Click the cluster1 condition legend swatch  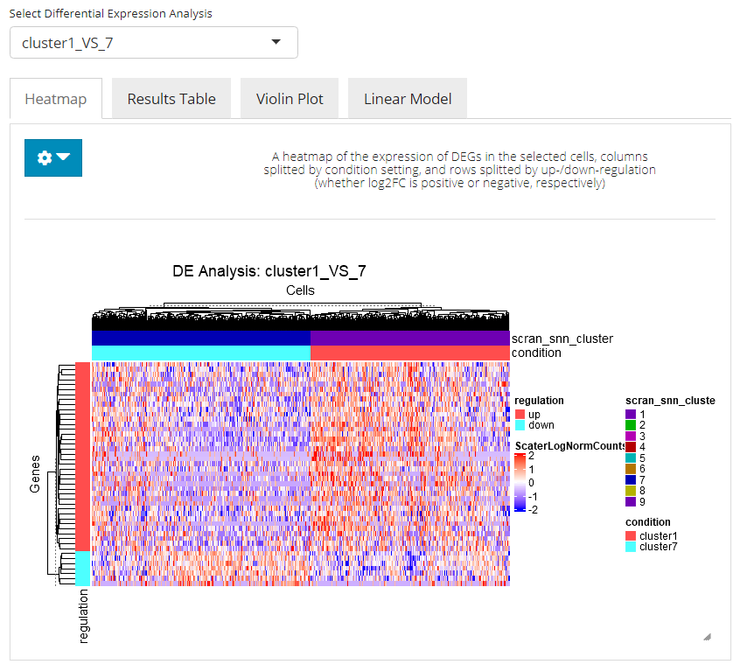[x=631, y=535]
